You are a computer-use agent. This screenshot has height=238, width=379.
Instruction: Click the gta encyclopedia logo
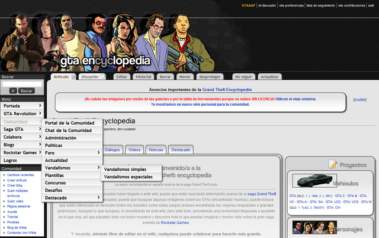click(x=105, y=61)
